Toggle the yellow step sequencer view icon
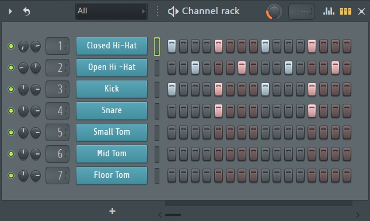 pos(345,11)
